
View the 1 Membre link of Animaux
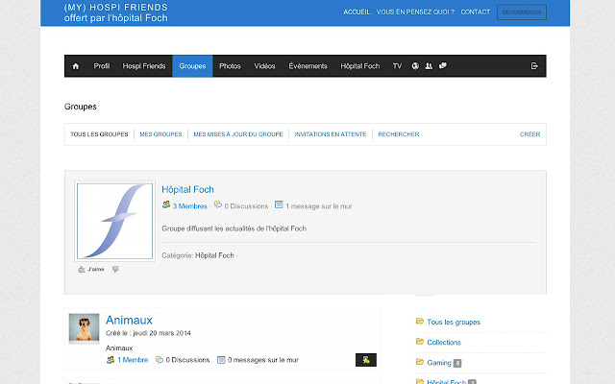(133, 360)
